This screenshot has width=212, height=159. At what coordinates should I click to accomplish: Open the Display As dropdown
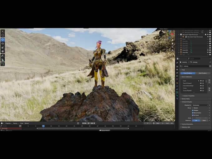(x=200, y=105)
